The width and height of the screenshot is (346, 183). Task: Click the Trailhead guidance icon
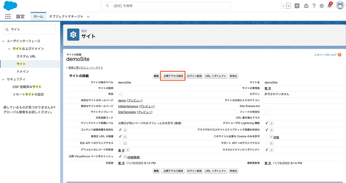[306, 6]
